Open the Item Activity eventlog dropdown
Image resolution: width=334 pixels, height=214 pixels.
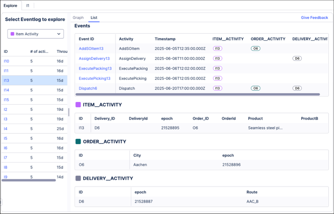[35, 34]
